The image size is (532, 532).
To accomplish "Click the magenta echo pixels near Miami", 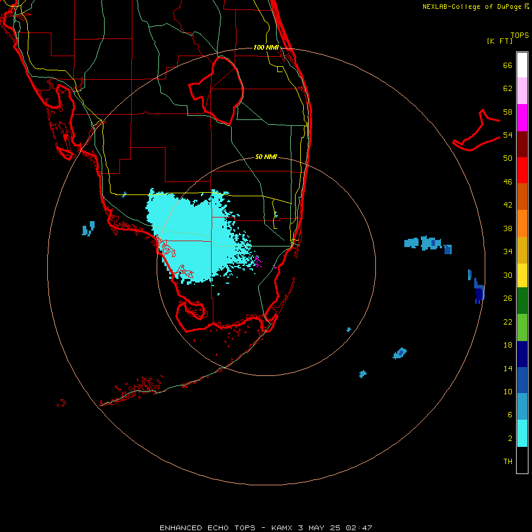I will (258, 262).
